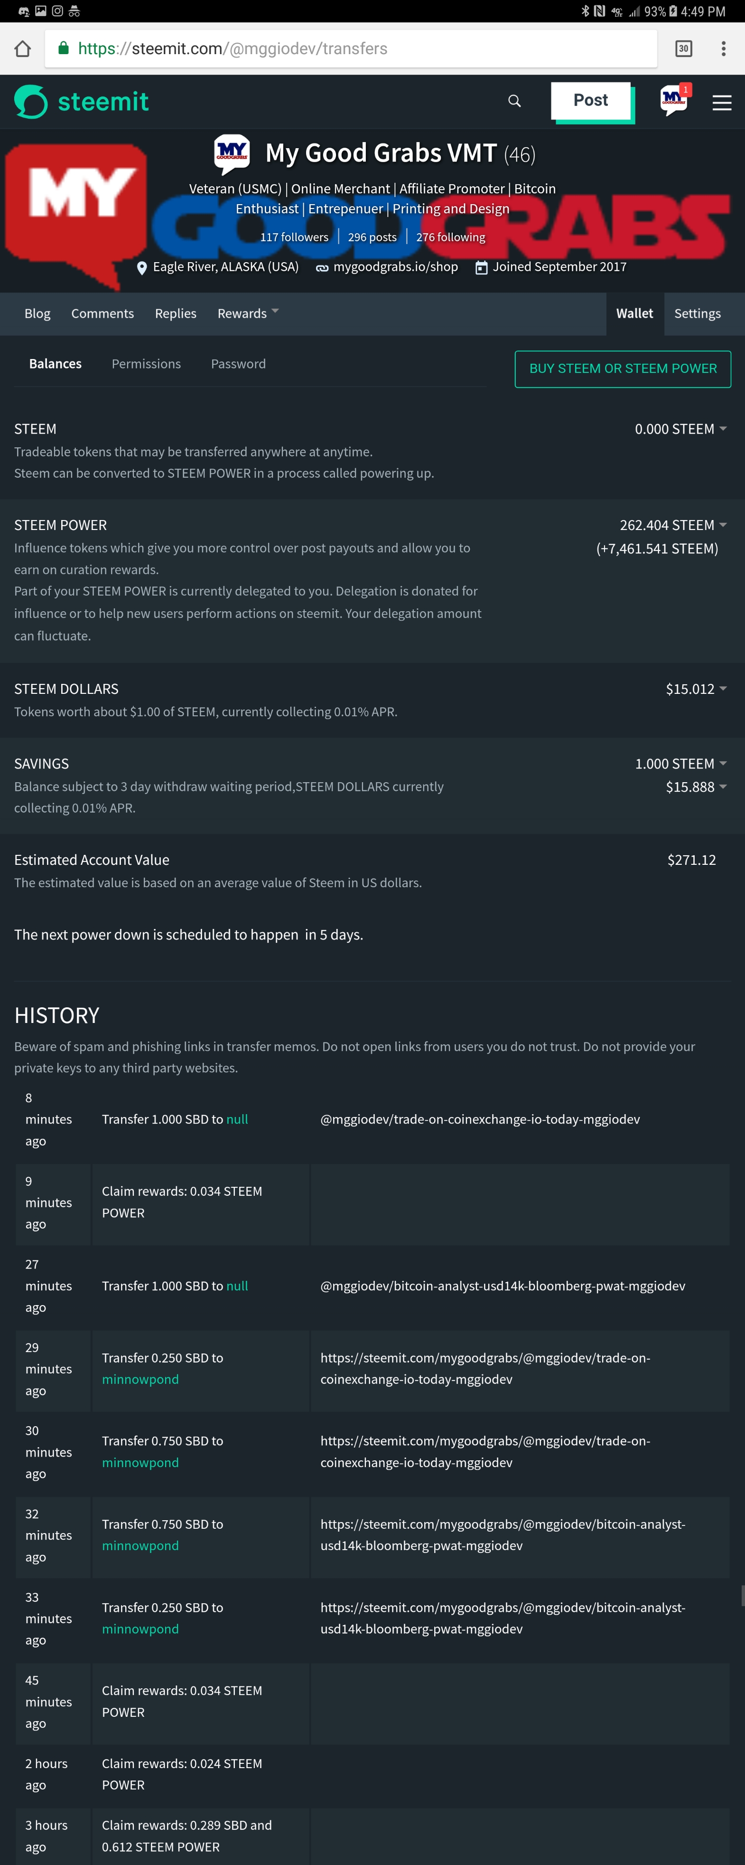Open the hamburger navigation menu

(721, 103)
